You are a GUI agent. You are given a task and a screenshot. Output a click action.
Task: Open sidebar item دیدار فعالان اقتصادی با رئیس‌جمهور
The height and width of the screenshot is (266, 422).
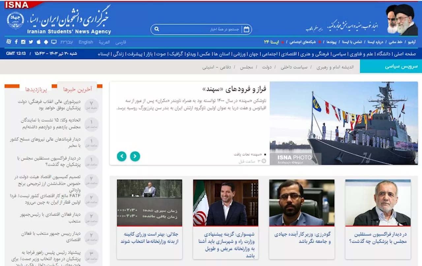pos(49,218)
